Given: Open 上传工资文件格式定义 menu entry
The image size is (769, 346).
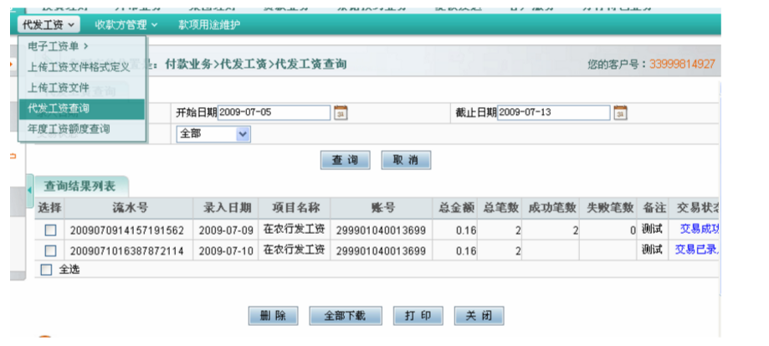Looking at the screenshot, I should pos(79,67).
